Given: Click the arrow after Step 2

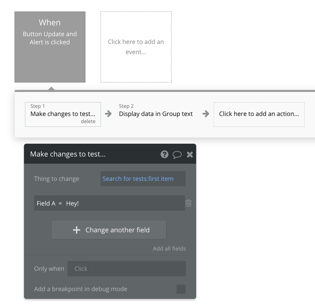Looking at the screenshot, I should tap(206, 114).
